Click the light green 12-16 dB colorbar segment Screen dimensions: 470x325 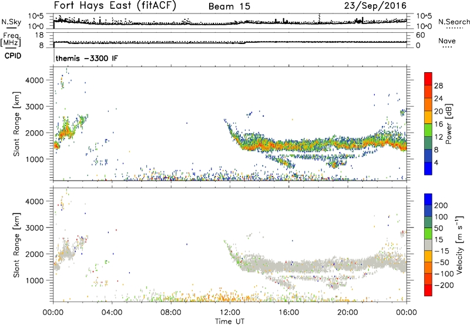pos(428,130)
